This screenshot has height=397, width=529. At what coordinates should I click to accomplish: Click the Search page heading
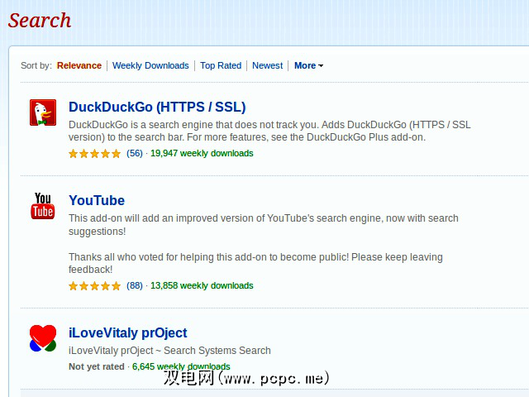pyautogui.click(x=40, y=20)
